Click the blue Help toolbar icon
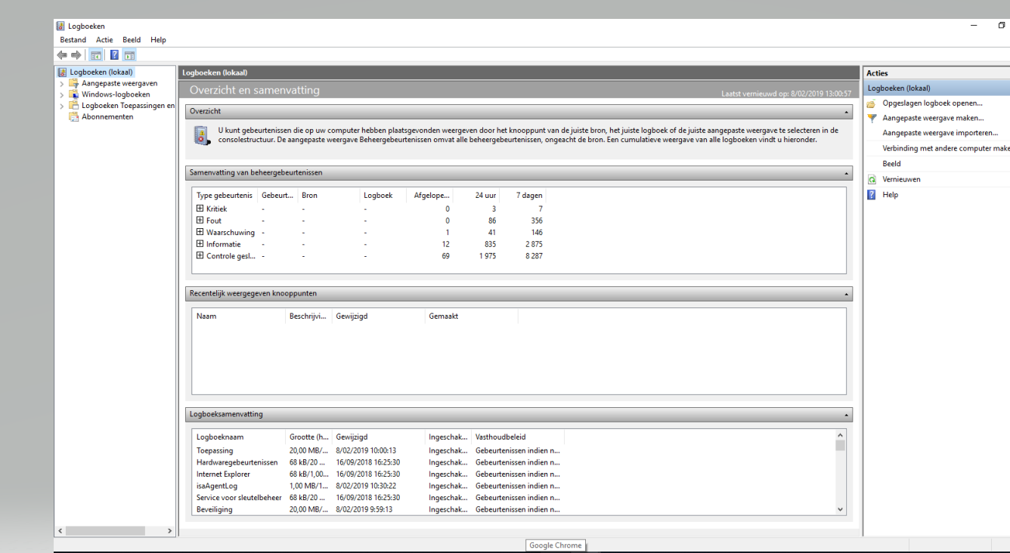This screenshot has width=1010, height=553. (x=114, y=55)
